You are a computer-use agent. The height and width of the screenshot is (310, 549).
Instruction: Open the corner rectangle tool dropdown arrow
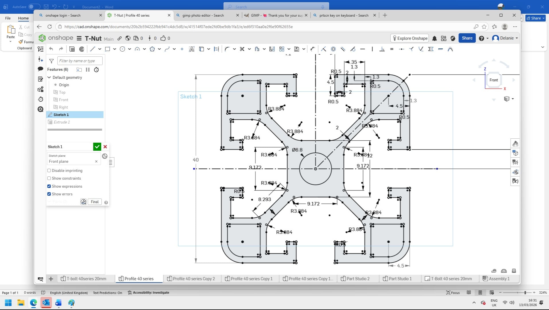[x=115, y=49]
